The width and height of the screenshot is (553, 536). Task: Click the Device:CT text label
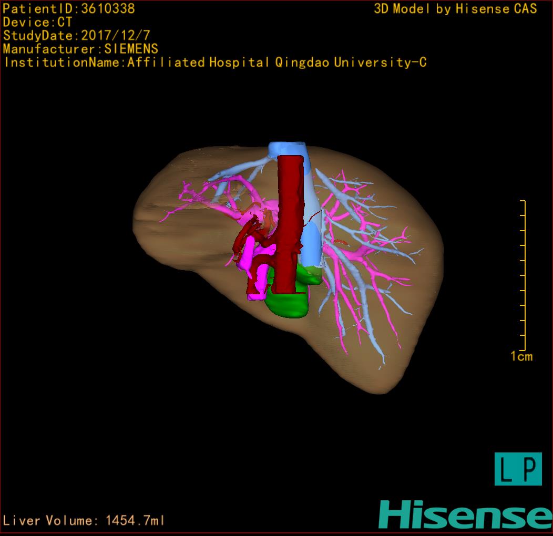tap(38, 22)
